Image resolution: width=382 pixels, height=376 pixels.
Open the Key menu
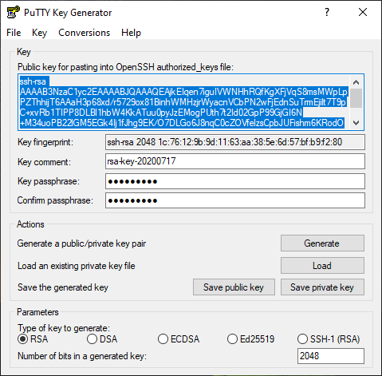click(39, 33)
